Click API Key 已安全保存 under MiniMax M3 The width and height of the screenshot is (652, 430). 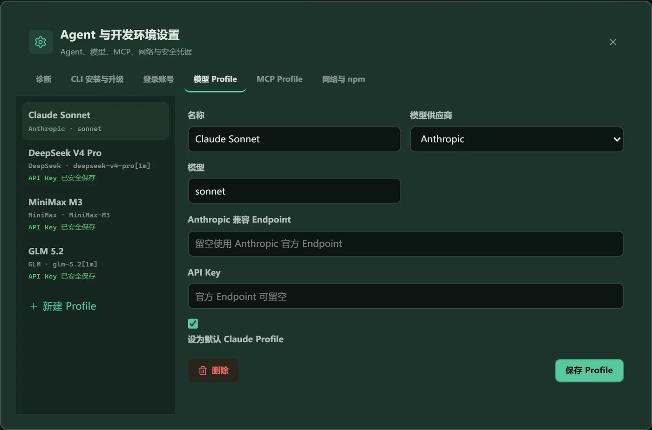[x=62, y=227]
